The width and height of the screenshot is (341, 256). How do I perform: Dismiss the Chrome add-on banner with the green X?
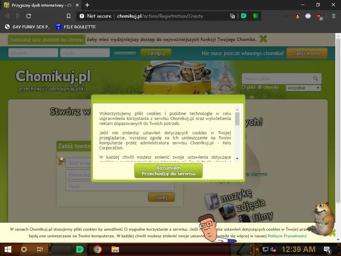(263, 39)
